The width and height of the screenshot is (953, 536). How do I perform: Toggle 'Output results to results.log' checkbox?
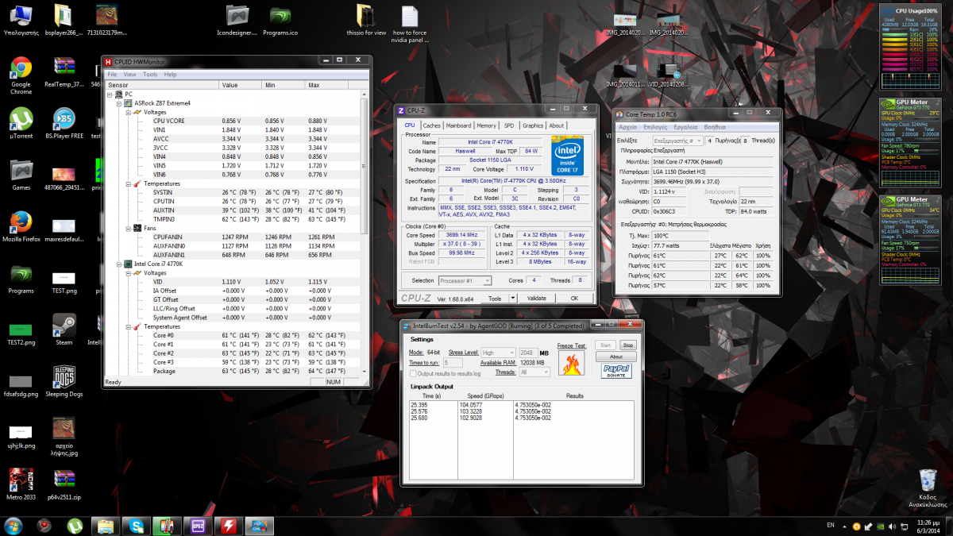click(x=414, y=373)
